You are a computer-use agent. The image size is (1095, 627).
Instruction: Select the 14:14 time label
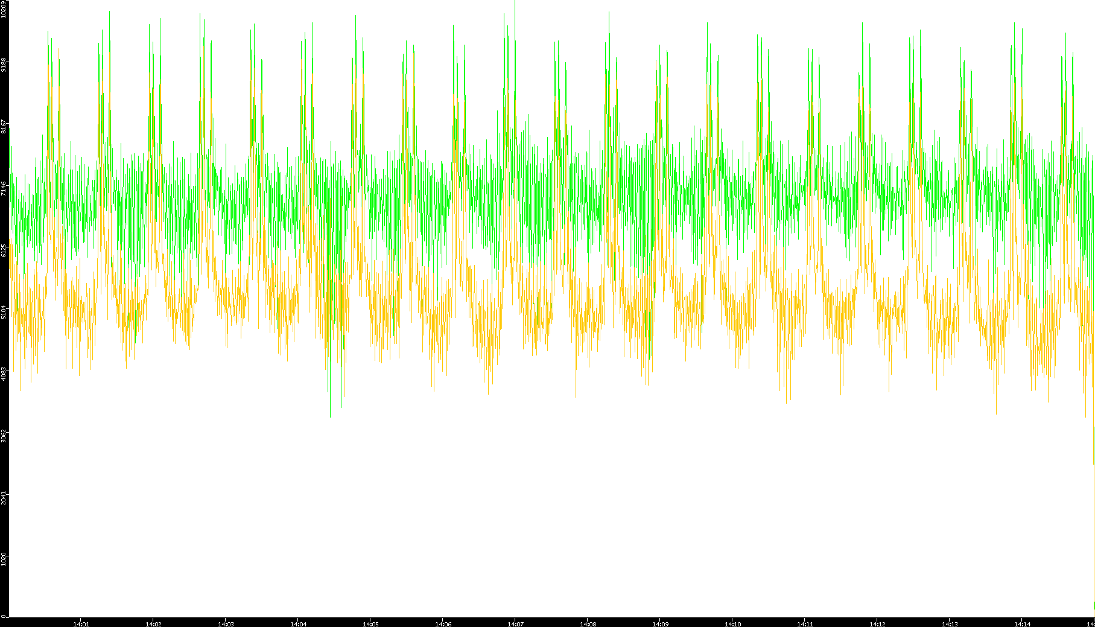coord(1022,624)
